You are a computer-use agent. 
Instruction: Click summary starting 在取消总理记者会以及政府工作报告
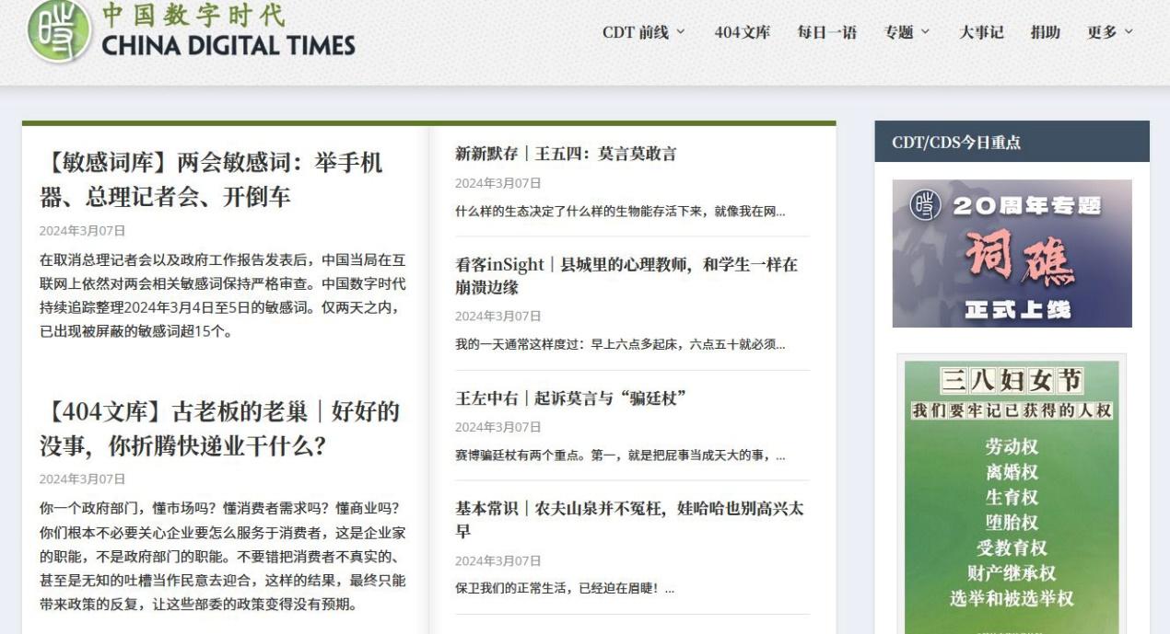[x=222, y=295]
